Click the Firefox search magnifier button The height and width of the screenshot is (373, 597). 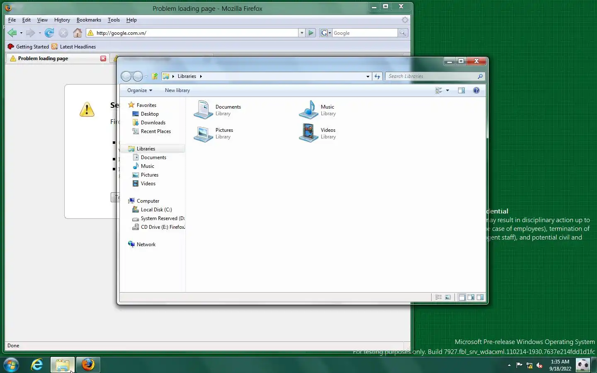tap(403, 33)
